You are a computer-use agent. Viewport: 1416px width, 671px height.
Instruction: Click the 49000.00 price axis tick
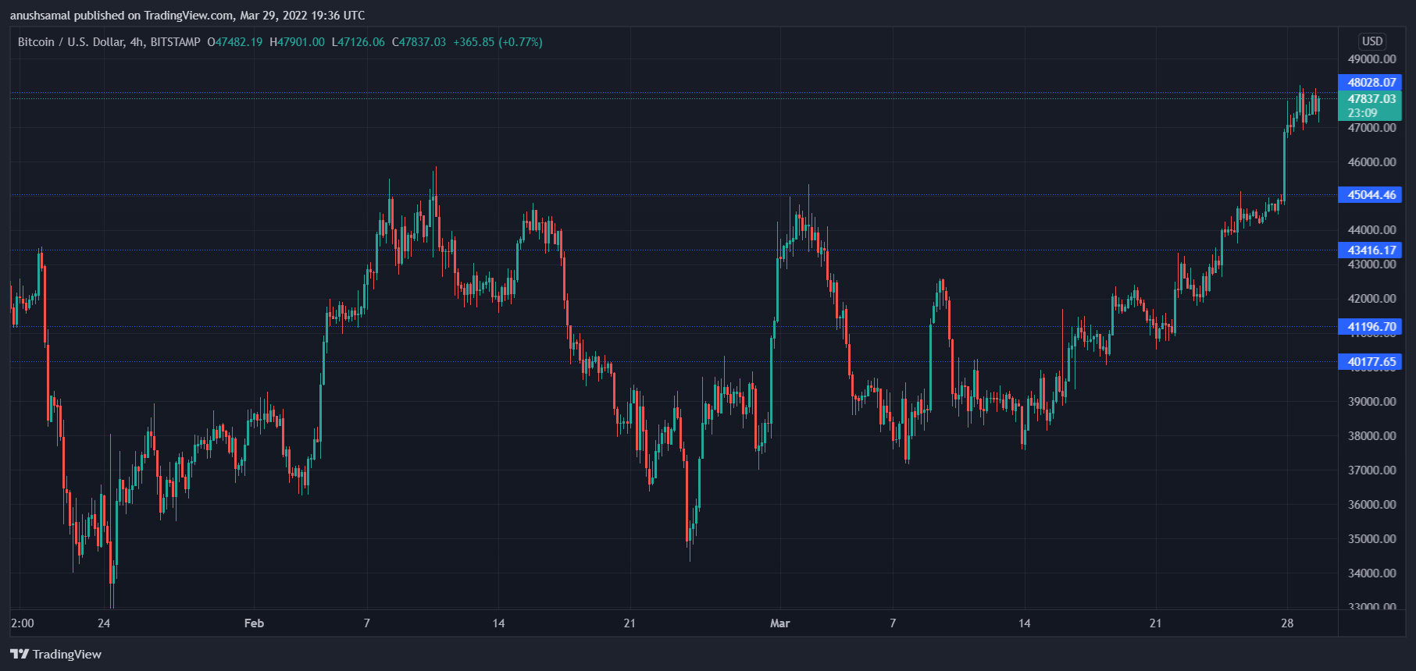1371,59
